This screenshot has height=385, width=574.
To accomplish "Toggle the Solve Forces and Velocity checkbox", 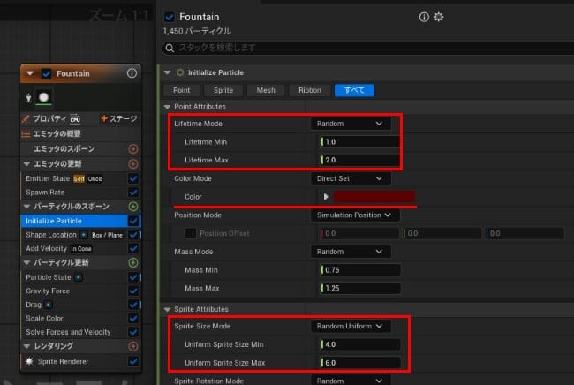I will [133, 332].
